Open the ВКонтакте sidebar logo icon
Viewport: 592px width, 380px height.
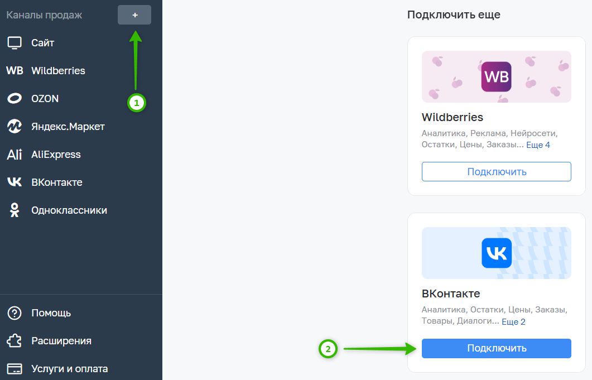15,182
